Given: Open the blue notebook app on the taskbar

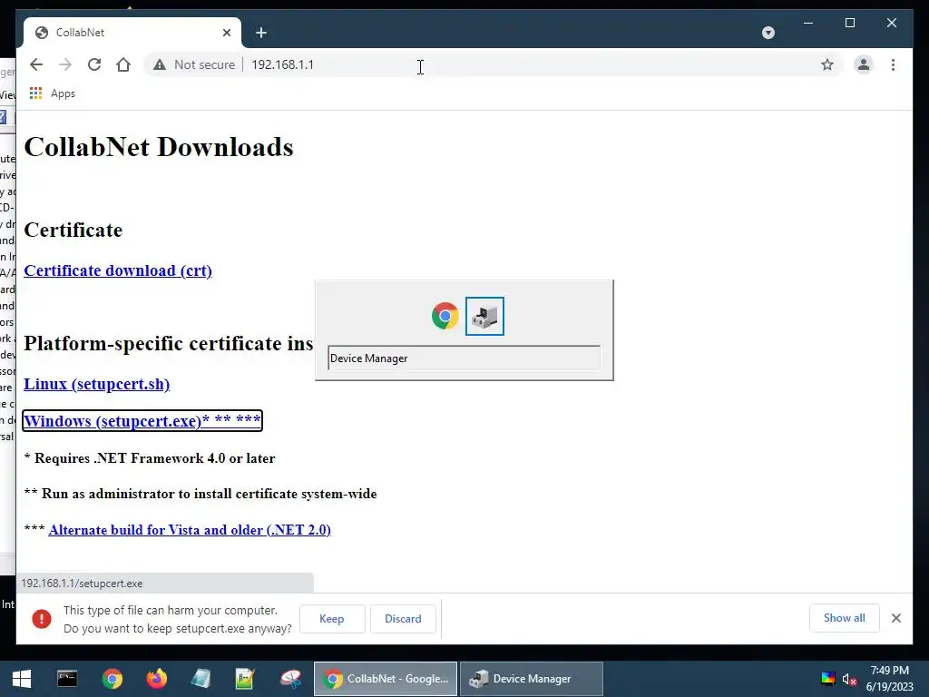Looking at the screenshot, I should 200,679.
